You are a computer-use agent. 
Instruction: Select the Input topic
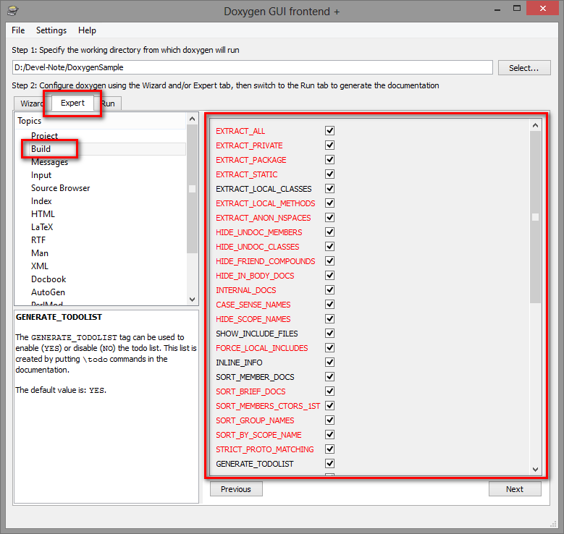(x=41, y=175)
